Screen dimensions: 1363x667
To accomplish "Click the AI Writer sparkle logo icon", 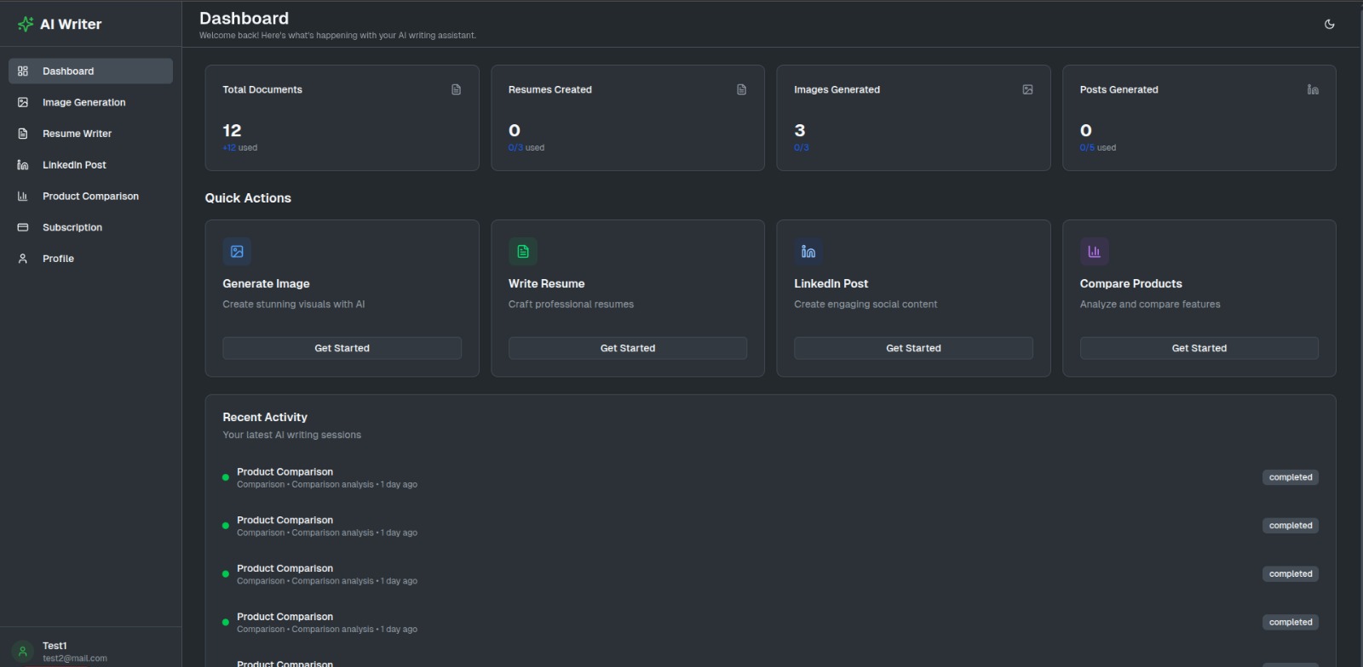I will [26, 25].
